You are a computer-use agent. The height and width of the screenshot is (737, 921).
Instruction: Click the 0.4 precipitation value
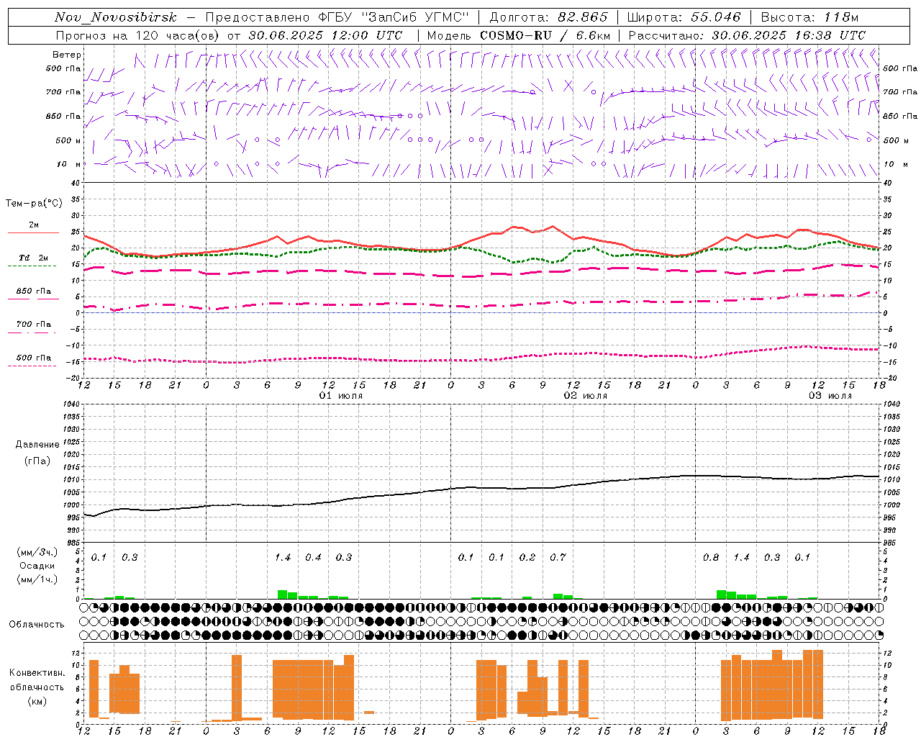pyautogui.click(x=313, y=558)
